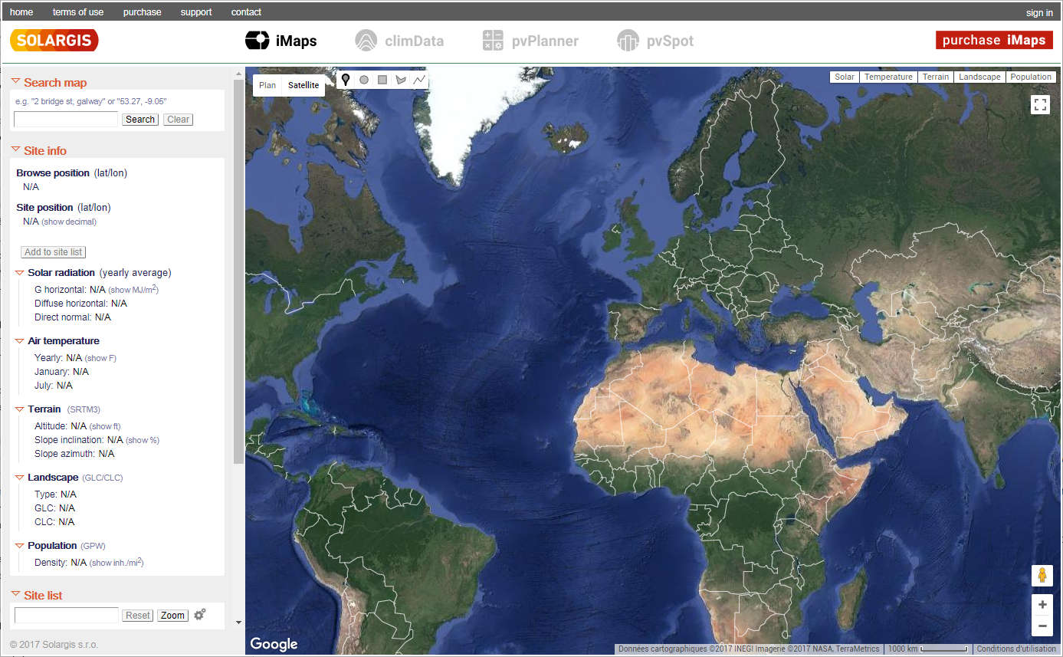The width and height of the screenshot is (1063, 657).
Task: Collapse the Air temperature subsection
Action: click(20, 340)
